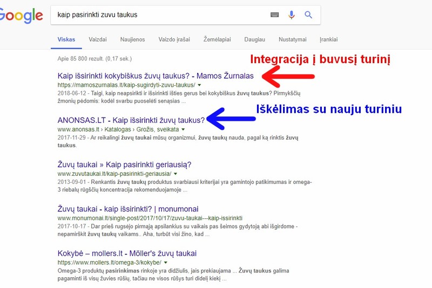Open Nustatymai settings menu
The height and width of the screenshot is (288, 432).
tap(292, 39)
